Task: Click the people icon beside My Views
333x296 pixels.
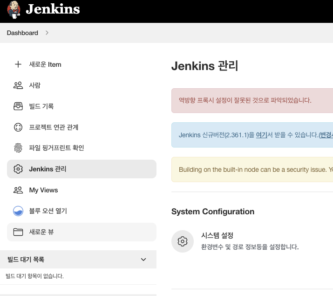Action: click(x=18, y=190)
